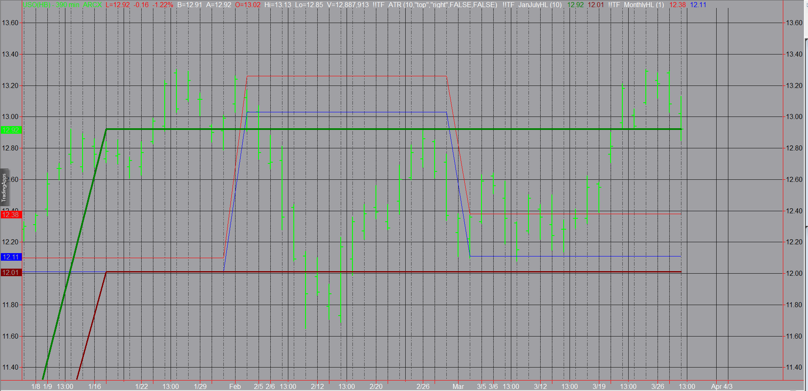Click the Feb date label on time axis
This screenshot has height=391, width=808.
click(235, 386)
